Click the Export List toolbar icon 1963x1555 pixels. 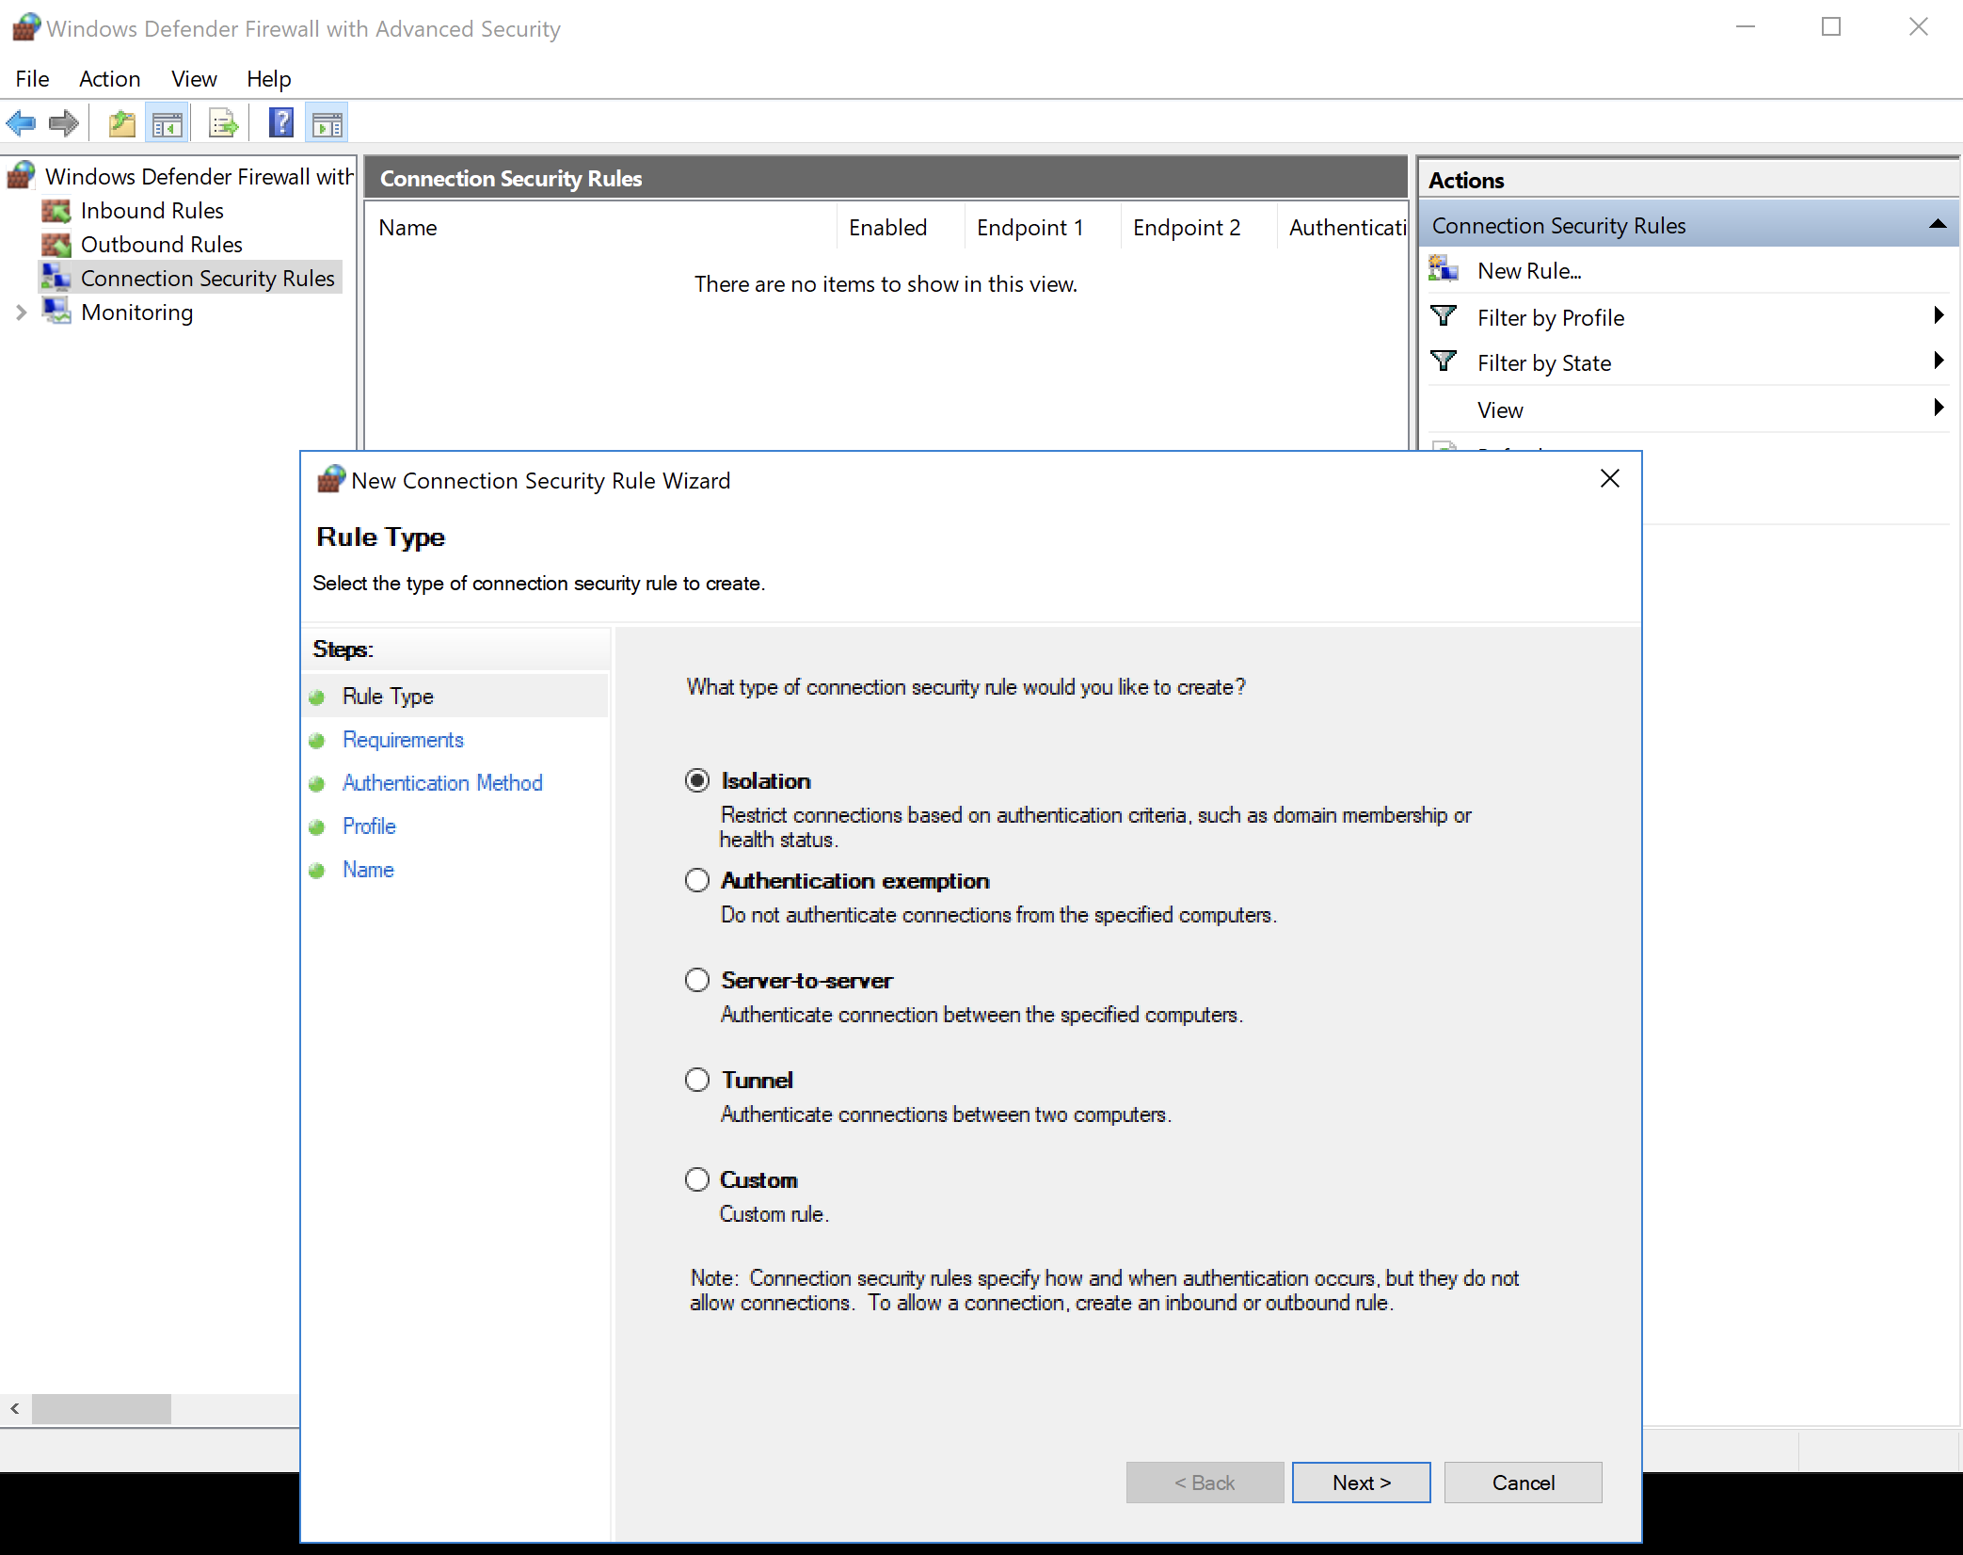click(x=224, y=123)
